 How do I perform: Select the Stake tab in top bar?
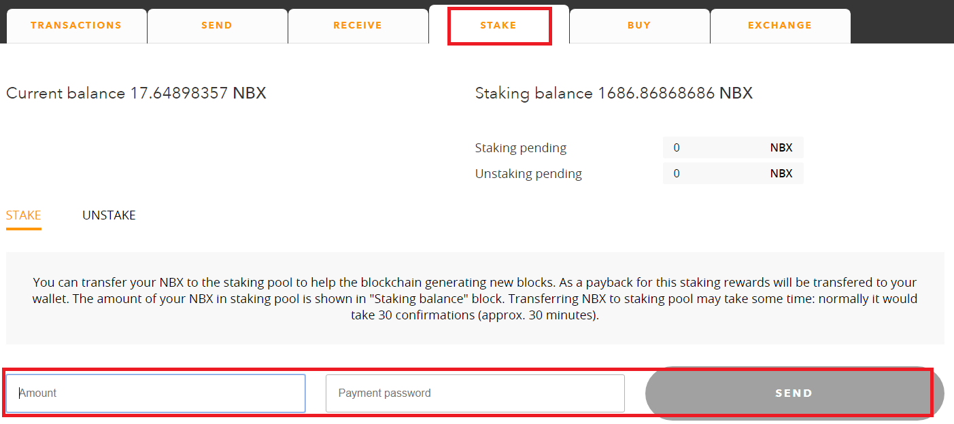498,26
